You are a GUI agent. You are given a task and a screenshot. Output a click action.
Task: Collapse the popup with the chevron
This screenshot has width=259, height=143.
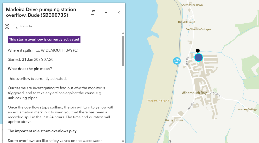[106, 12]
